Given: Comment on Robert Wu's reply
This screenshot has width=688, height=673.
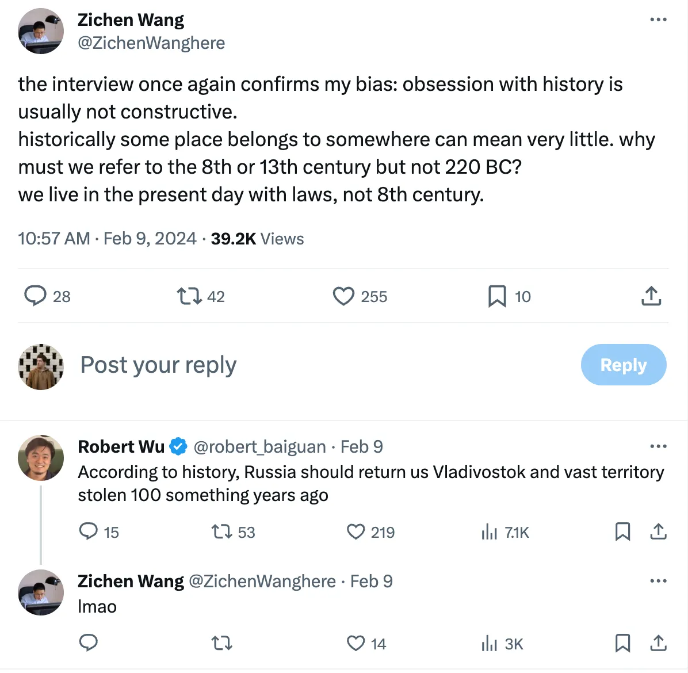Looking at the screenshot, I should pyautogui.click(x=88, y=531).
